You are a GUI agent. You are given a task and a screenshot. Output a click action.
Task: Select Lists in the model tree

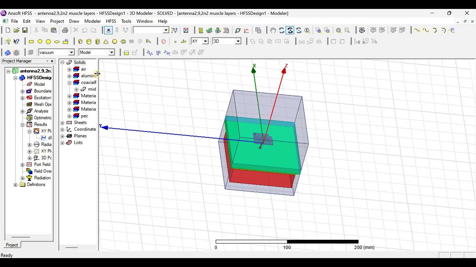[x=78, y=143]
